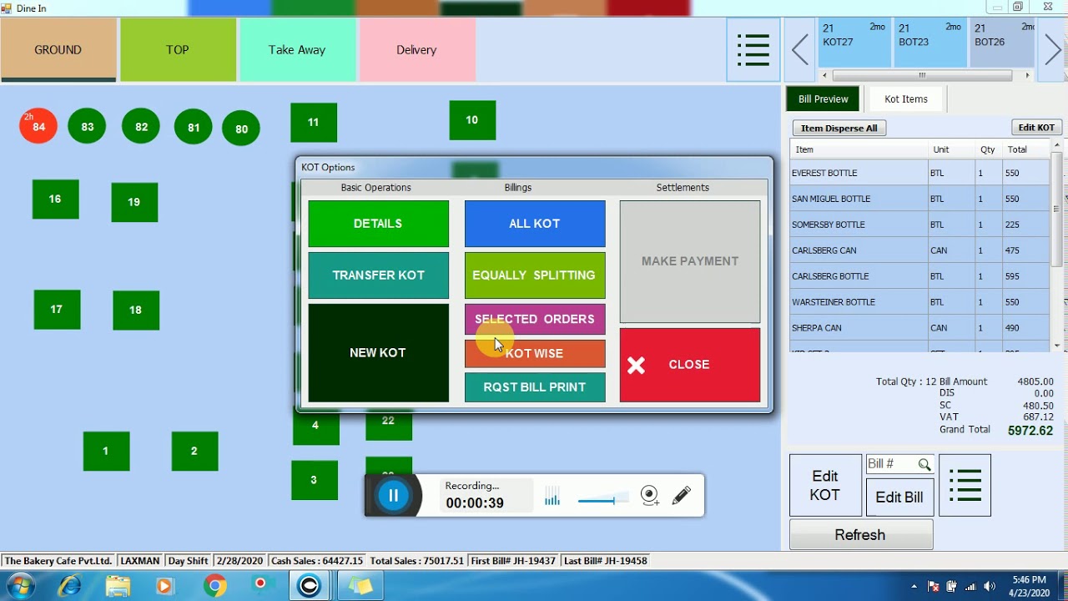1068x601 pixels.
Task: Close the KOT Options dialog
Action: click(690, 365)
